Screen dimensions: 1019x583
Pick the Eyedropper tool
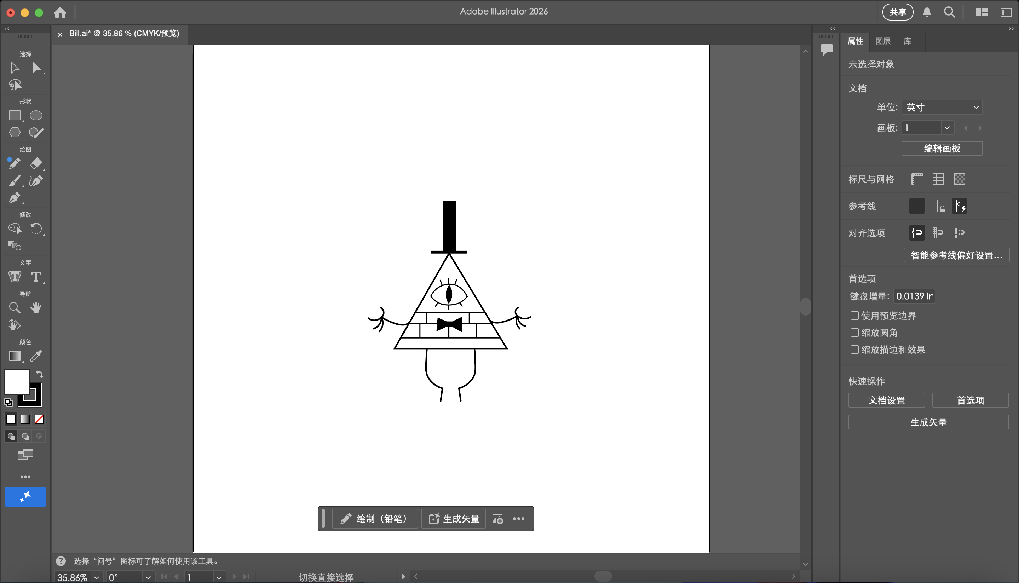pyautogui.click(x=37, y=356)
